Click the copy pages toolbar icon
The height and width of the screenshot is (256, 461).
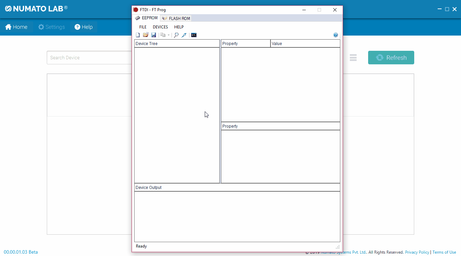(x=163, y=35)
